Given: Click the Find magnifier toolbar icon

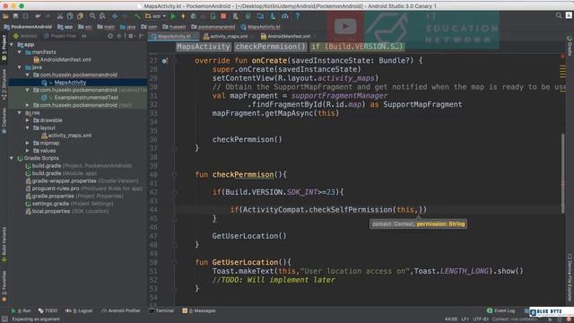Looking at the screenshot, I should 92,16.
